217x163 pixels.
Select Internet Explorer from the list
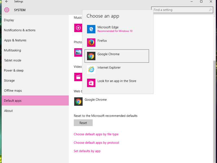[x=117, y=69]
